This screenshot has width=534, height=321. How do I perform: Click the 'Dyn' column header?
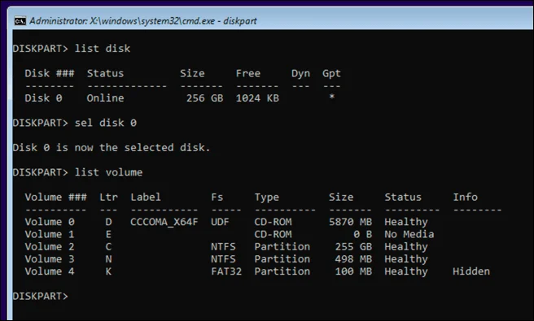(300, 73)
